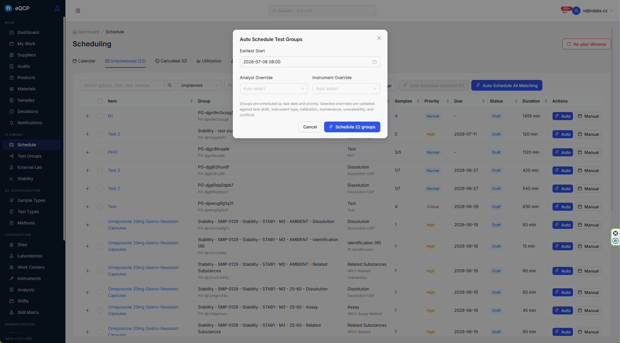Open the Omeprazole link in the AMBIENT - Dissolution row

click(143, 225)
